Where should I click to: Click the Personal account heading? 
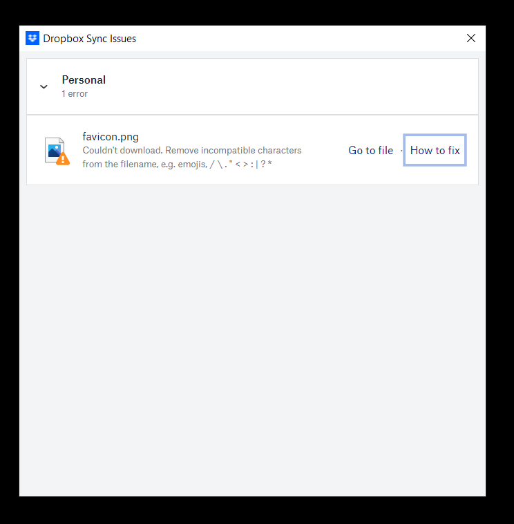(x=84, y=80)
